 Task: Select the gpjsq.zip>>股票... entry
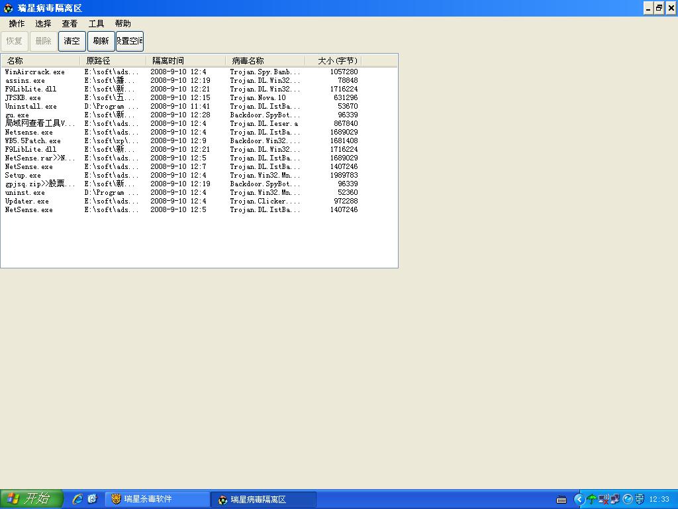(40, 184)
